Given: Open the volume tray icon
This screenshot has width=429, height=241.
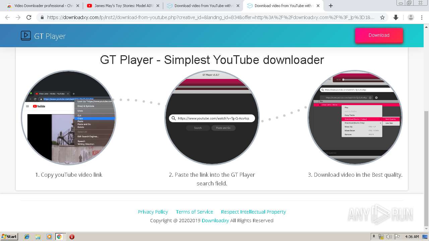Looking at the screenshot, I should (389, 237).
